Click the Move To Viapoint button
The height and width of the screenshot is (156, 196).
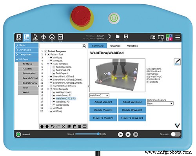coord(103,118)
